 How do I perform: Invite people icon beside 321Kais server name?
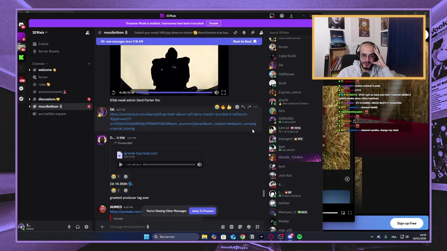point(88,32)
